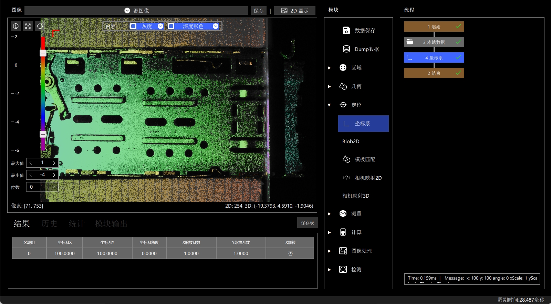This screenshot has height=304, width=551.
Task: Toggle the 深度彩色 checkbox
Action: pos(171,26)
